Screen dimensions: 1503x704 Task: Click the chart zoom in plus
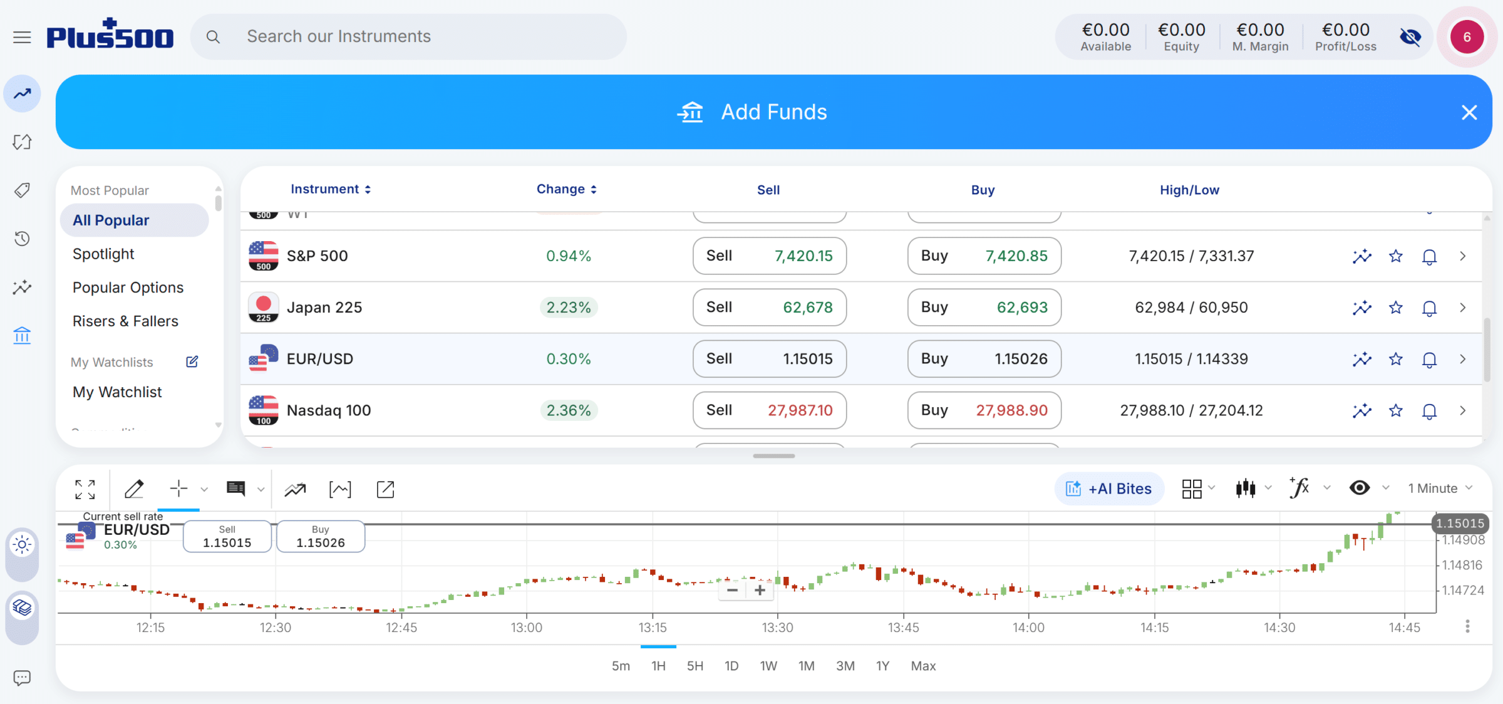coord(760,589)
